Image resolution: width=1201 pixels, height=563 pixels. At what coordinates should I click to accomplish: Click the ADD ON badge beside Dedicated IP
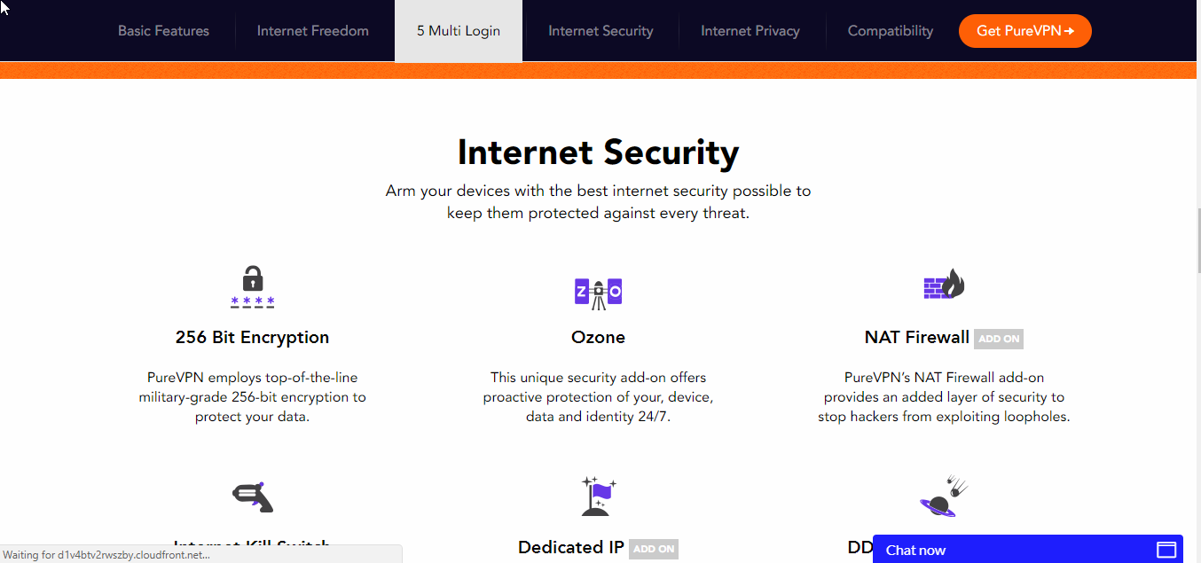coord(654,549)
